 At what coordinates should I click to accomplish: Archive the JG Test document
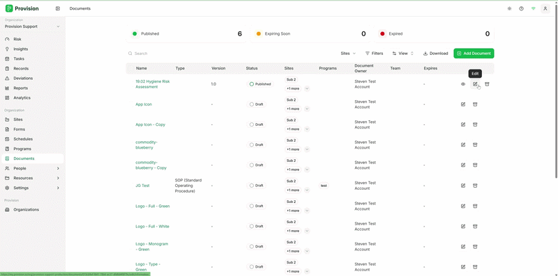point(475,186)
